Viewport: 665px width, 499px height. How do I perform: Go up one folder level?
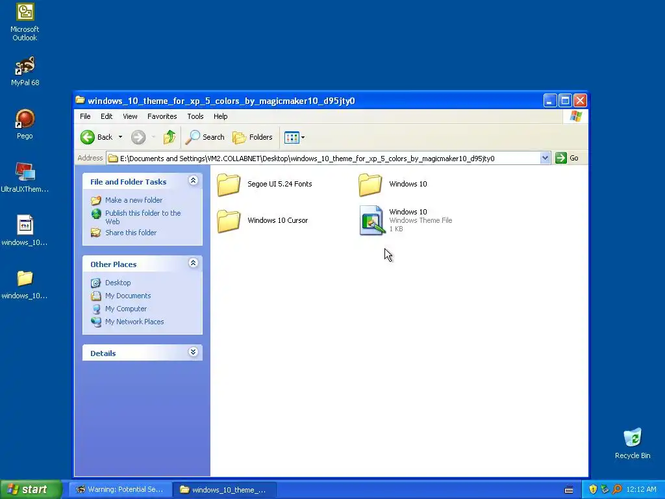pos(169,137)
